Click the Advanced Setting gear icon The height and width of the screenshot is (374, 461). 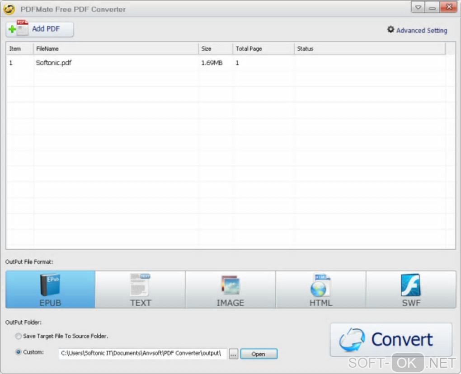pos(390,29)
